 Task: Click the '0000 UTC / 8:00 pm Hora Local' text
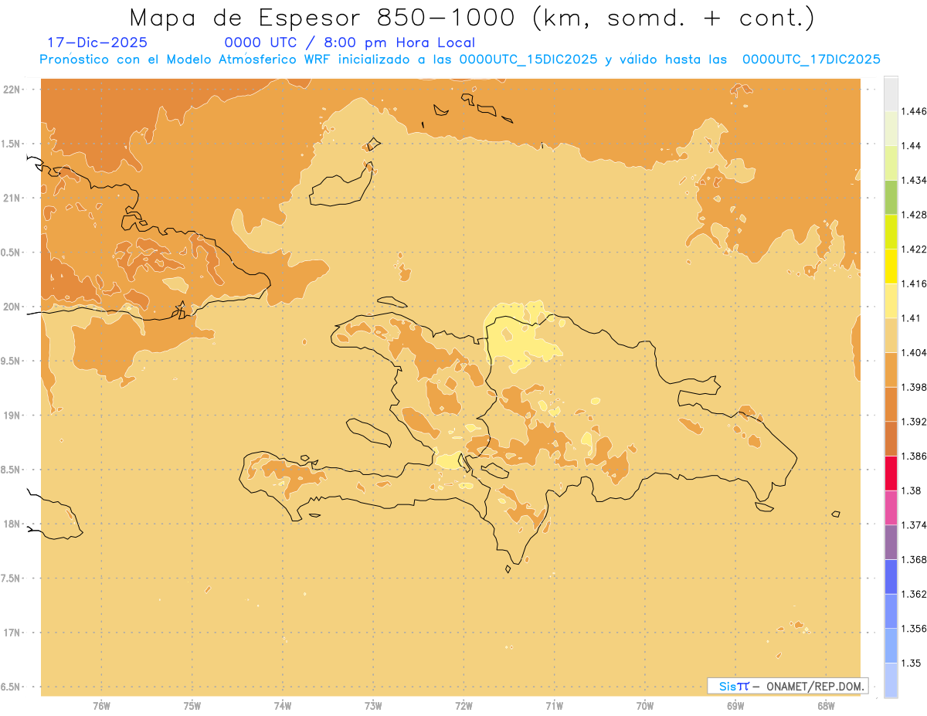click(350, 42)
